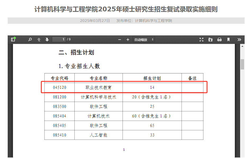The height and width of the screenshot is (158, 247).
Task: Click the page number input field
Action: coord(59,39)
